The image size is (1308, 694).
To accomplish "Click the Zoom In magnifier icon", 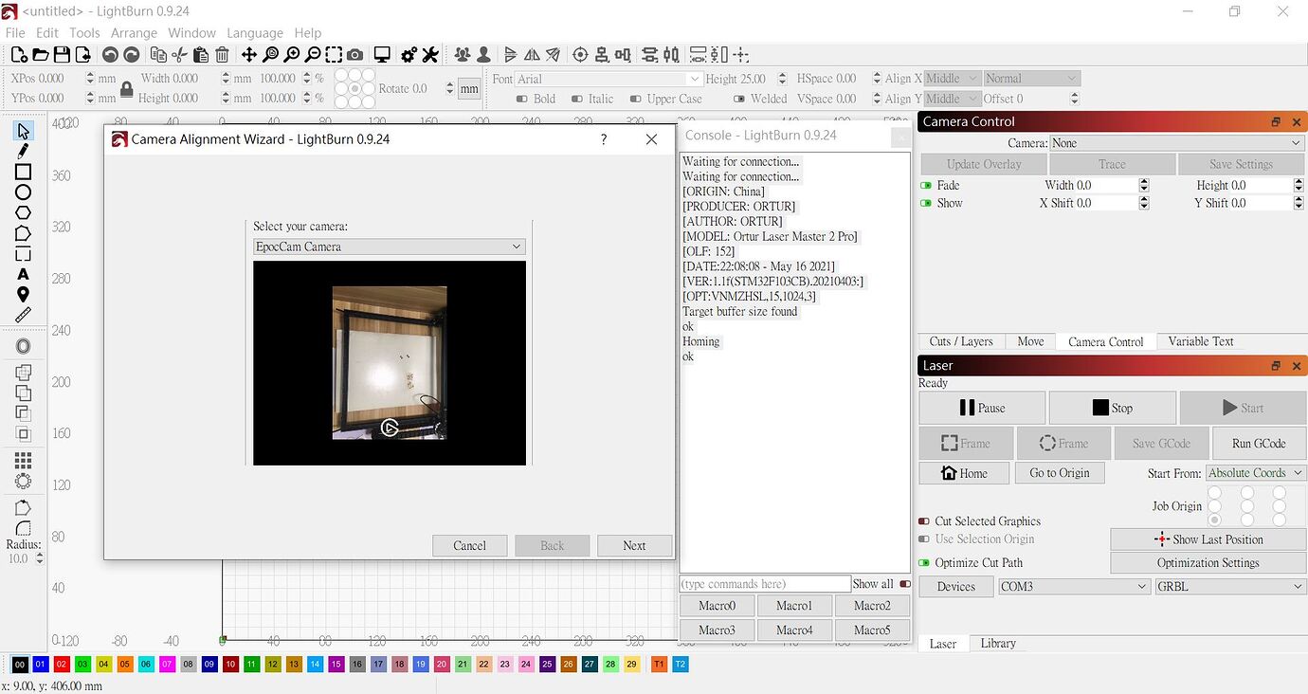I will (x=292, y=55).
